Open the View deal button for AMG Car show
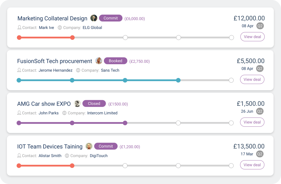Image resolution: width=281 pixels, height=184 pixels. [252, 122]
